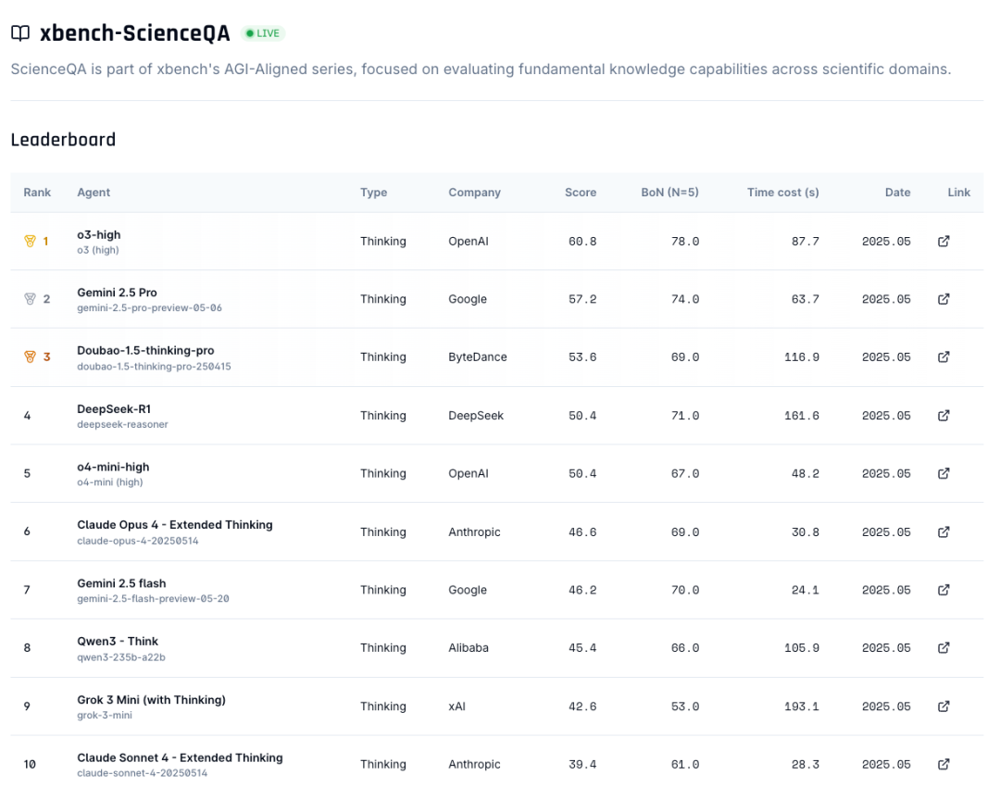Open o4-mini-high external link icon
Screen dimensions: 1000x800
[x=944, y=473]
